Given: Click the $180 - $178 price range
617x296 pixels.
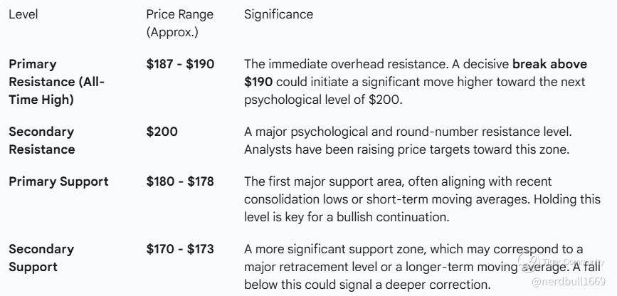Looking at the screenshot, I should (x=180, y=181).
